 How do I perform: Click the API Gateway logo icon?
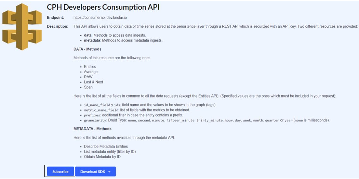tap(22, 27)
